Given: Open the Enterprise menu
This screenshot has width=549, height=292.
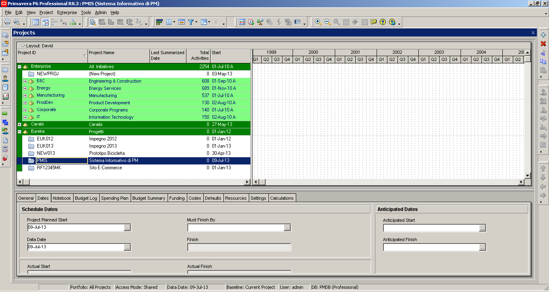Looking at the screenshot, I should pyautogui.click(x=67, y=12).
